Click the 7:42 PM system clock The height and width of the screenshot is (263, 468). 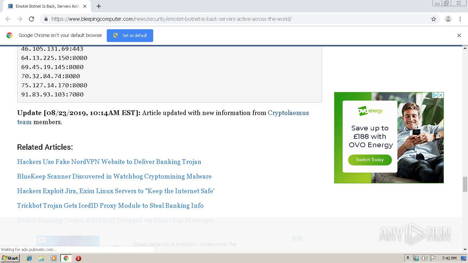[449, 258]
